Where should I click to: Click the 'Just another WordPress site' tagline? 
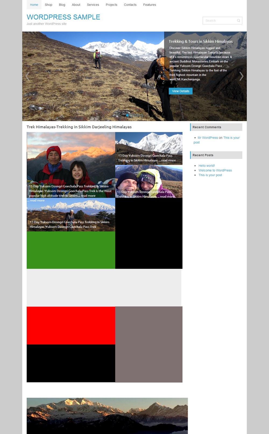[47, 24]
